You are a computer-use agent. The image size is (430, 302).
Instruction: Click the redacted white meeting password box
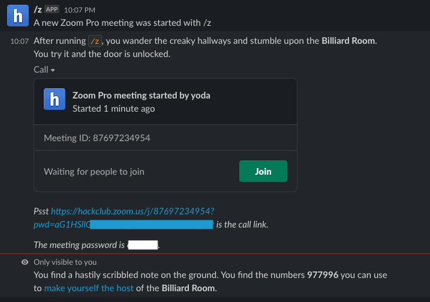[143, 245]
